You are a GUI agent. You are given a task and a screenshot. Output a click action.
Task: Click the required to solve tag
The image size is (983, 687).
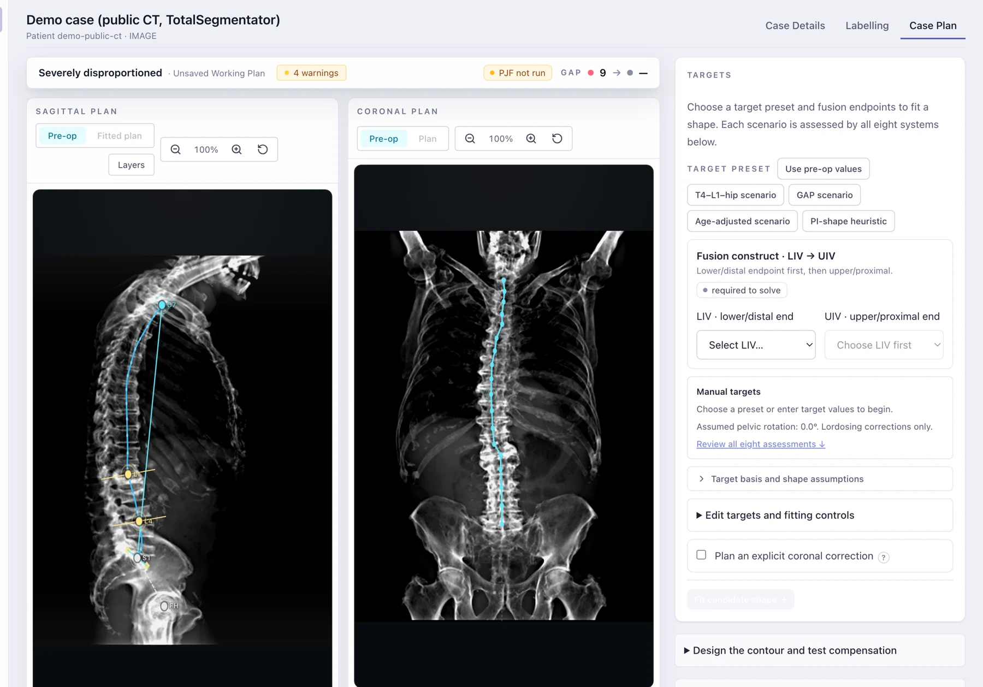[x=742, y=291]
